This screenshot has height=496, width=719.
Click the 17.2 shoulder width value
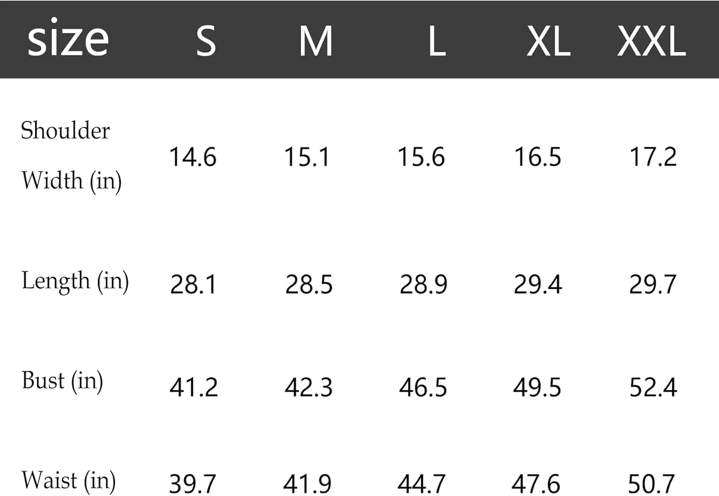[x=653, y=157]
